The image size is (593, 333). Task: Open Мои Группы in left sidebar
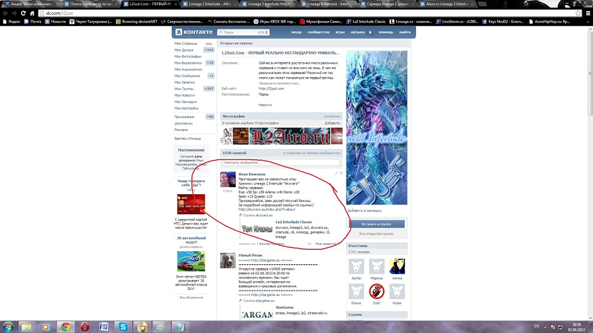point(184,89)
